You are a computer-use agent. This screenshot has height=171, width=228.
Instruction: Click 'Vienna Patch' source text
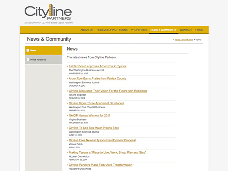[x=76, y=144]
